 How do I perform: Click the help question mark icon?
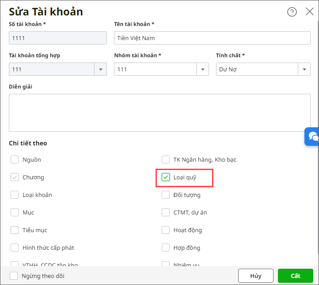[292, 12]
